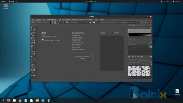Select the Pan hand tool

34,76
